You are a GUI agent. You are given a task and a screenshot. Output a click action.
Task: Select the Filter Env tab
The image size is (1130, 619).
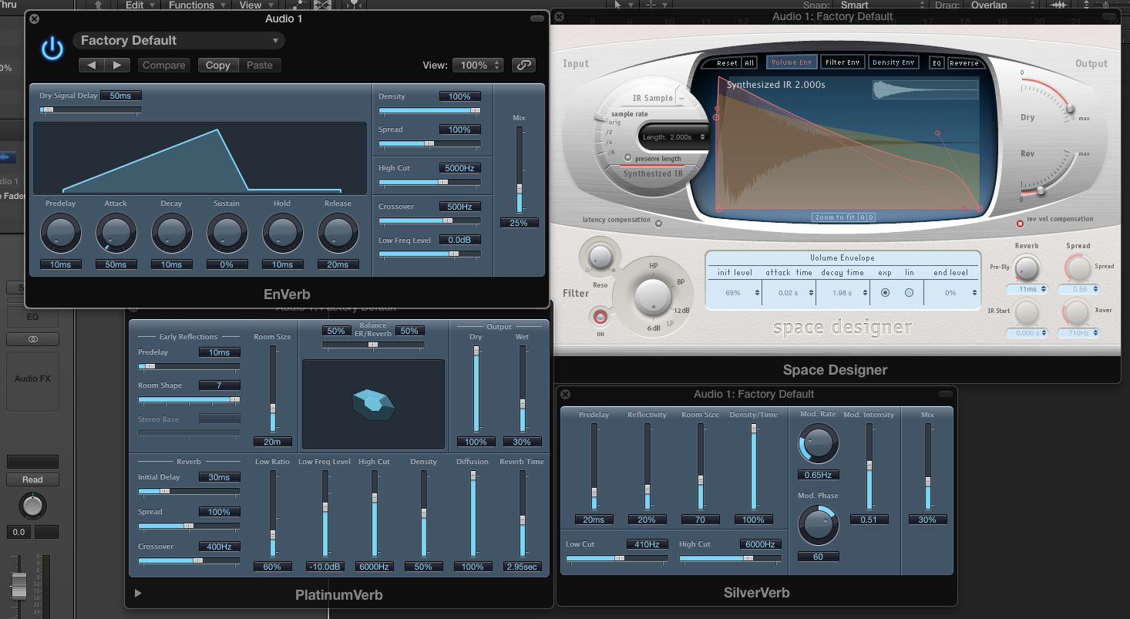[x=842, y=62]
